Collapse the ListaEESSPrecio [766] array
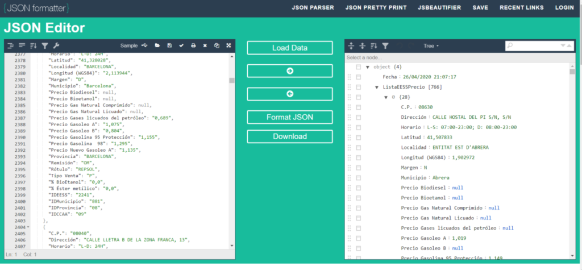Screen dimensions: 582x270 point(377,88)
